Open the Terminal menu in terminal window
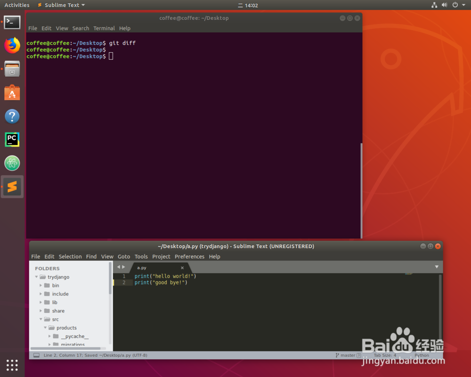 104,28
